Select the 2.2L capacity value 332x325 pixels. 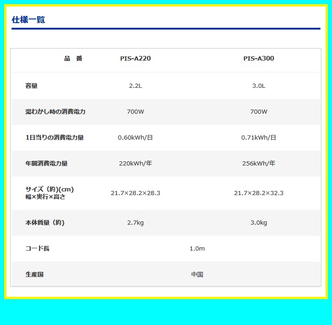pos(135,86)
